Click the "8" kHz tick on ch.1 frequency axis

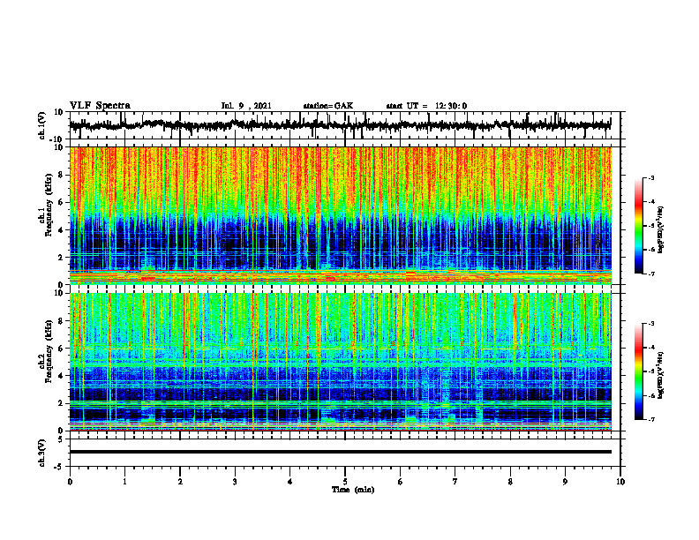click(62, 175)
